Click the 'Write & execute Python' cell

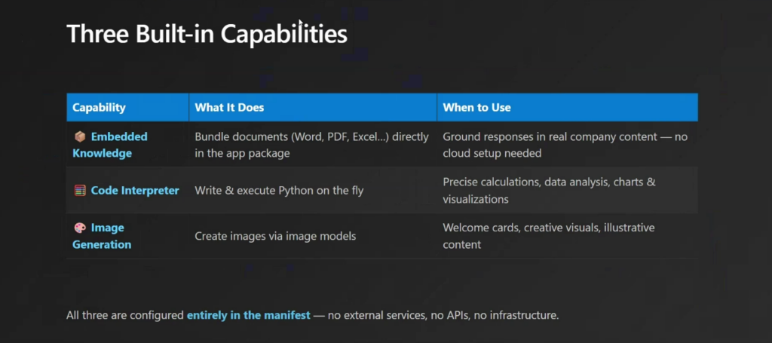pos(279,191)
